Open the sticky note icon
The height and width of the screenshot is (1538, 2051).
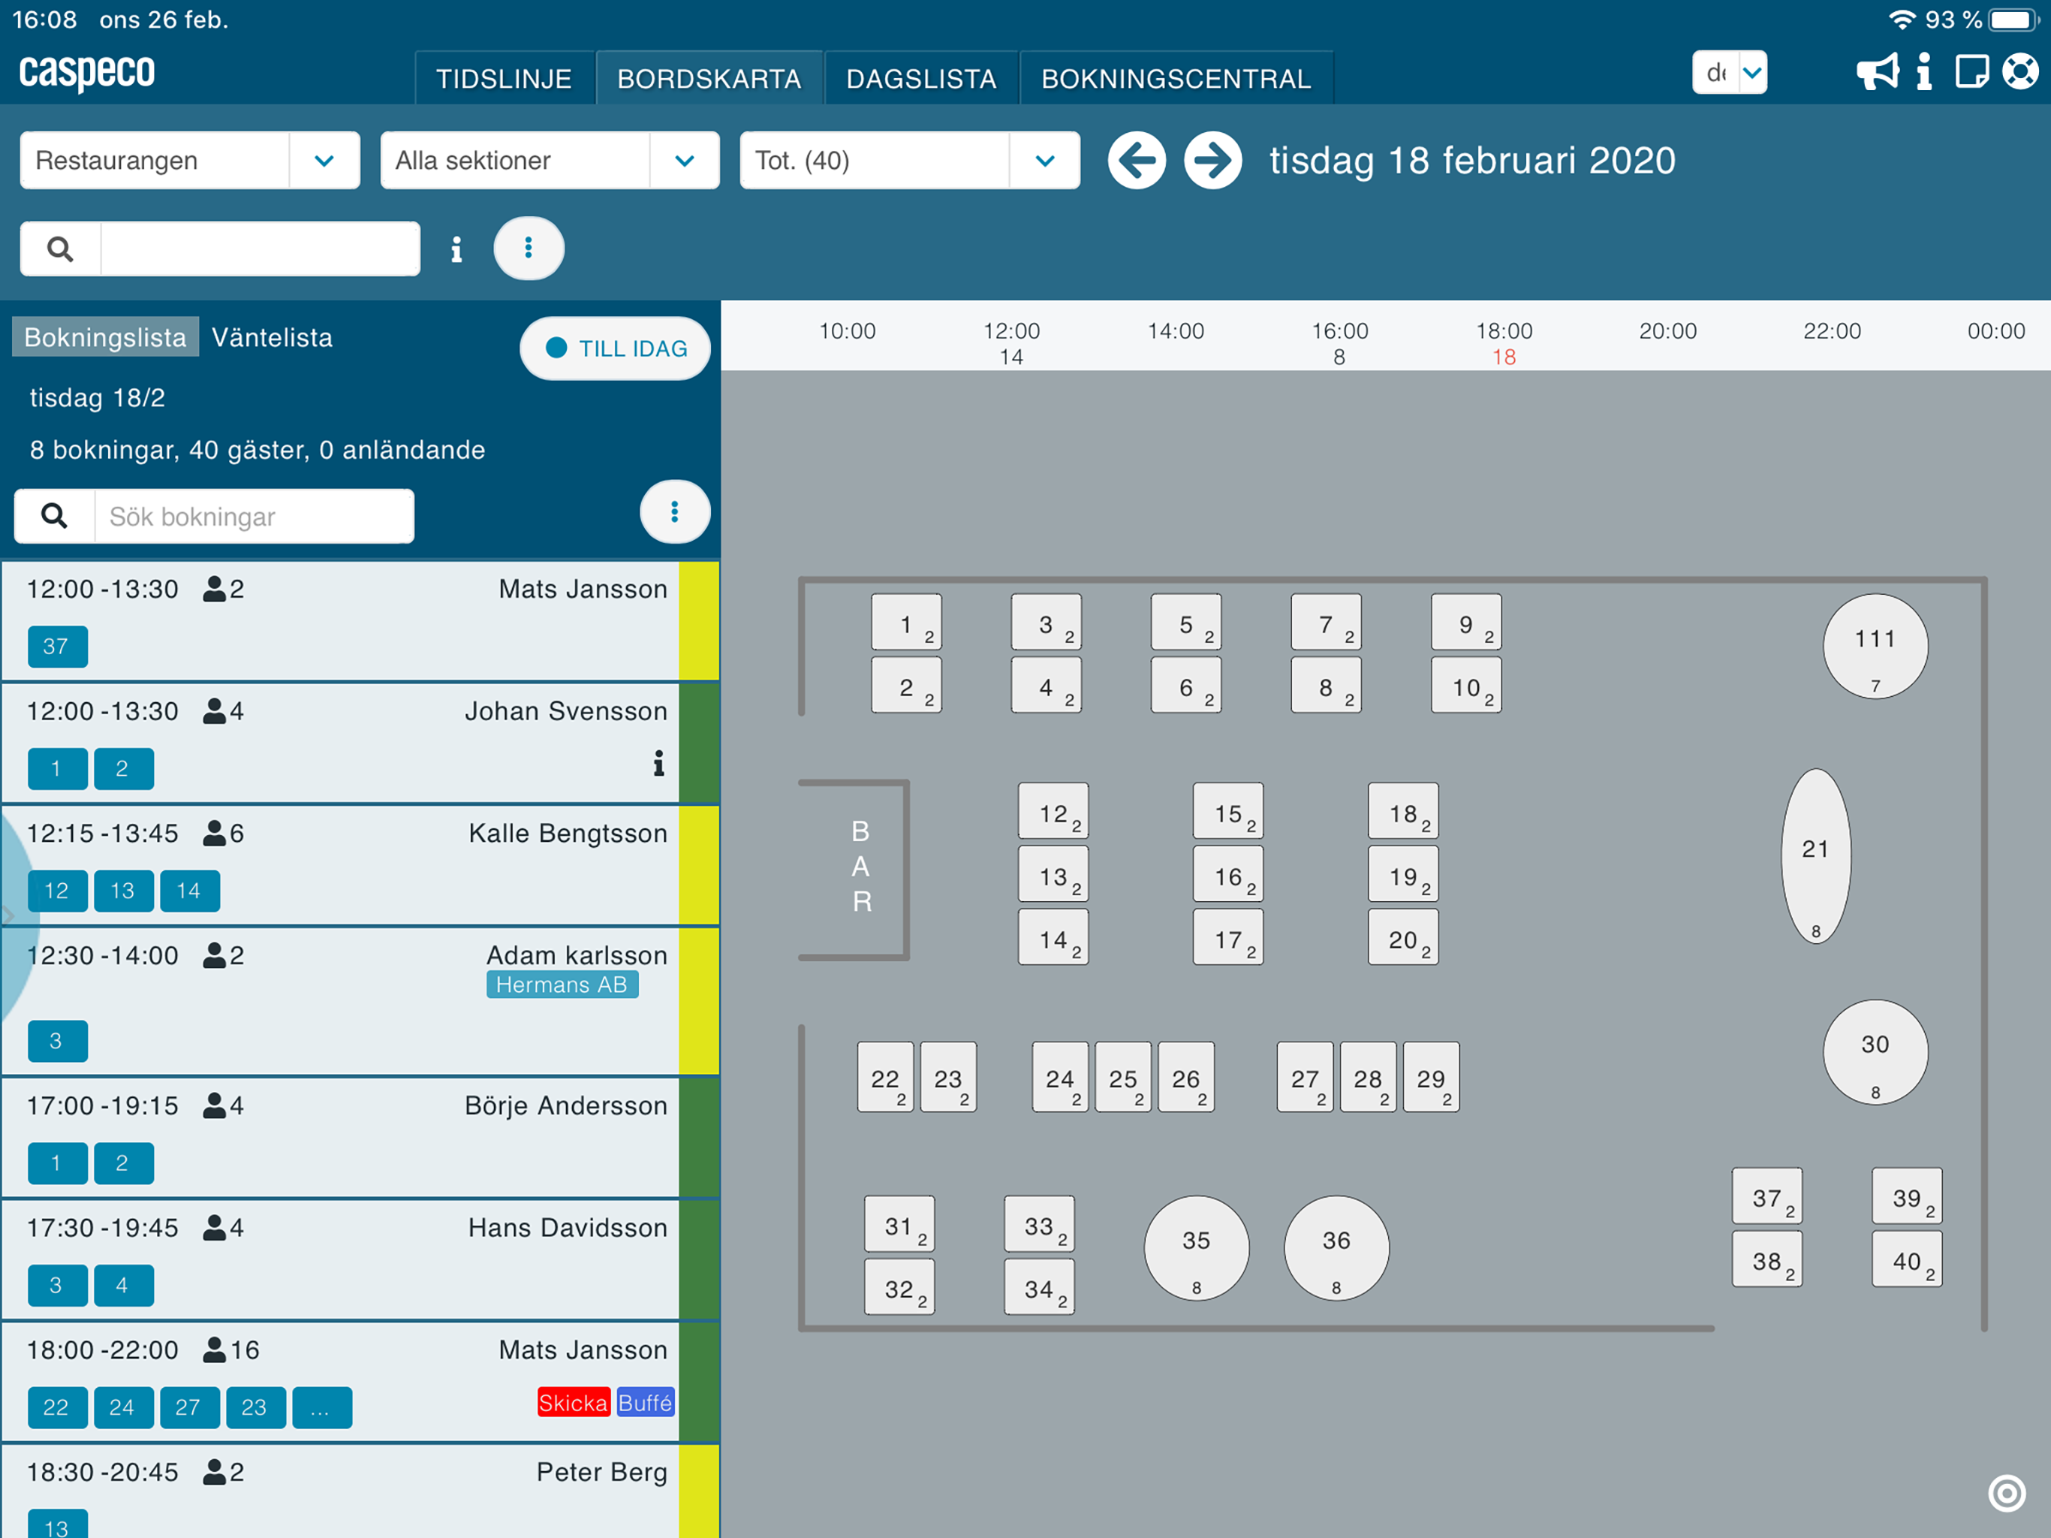click(x=1971, y=72)
